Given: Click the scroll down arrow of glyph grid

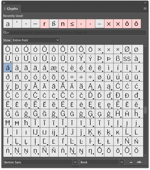Looking at the screenshot, I should (x=145, y=155).
